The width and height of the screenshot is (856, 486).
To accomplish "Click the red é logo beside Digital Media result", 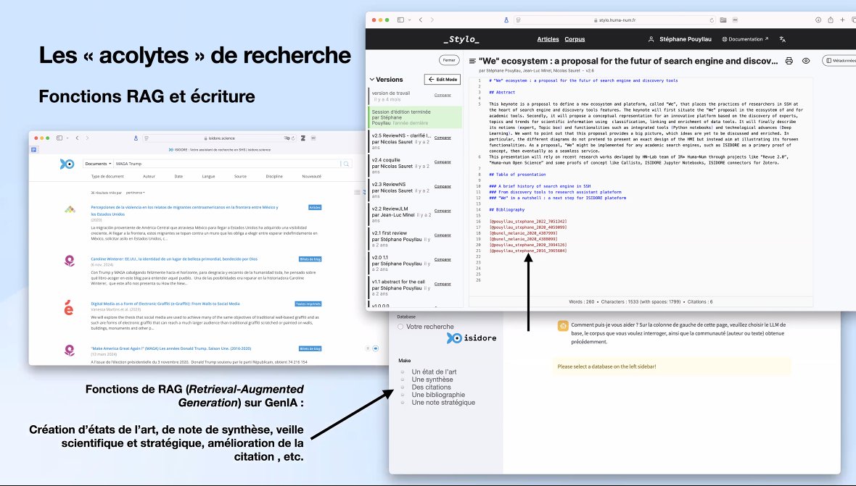I will (x=69, y=309).
